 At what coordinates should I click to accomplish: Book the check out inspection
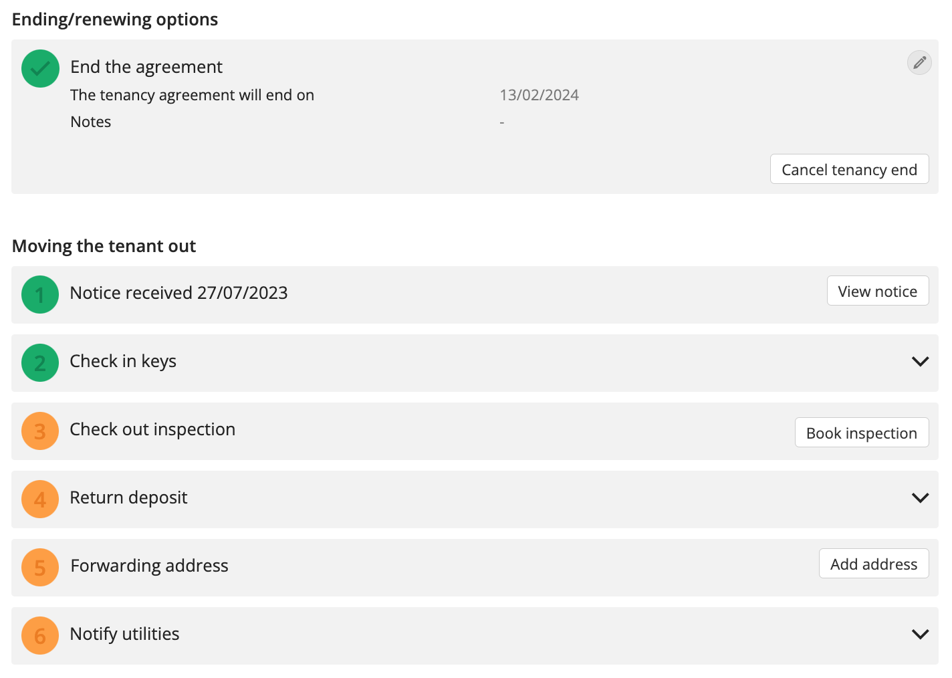pyautogui.click(x=862, y=433)
